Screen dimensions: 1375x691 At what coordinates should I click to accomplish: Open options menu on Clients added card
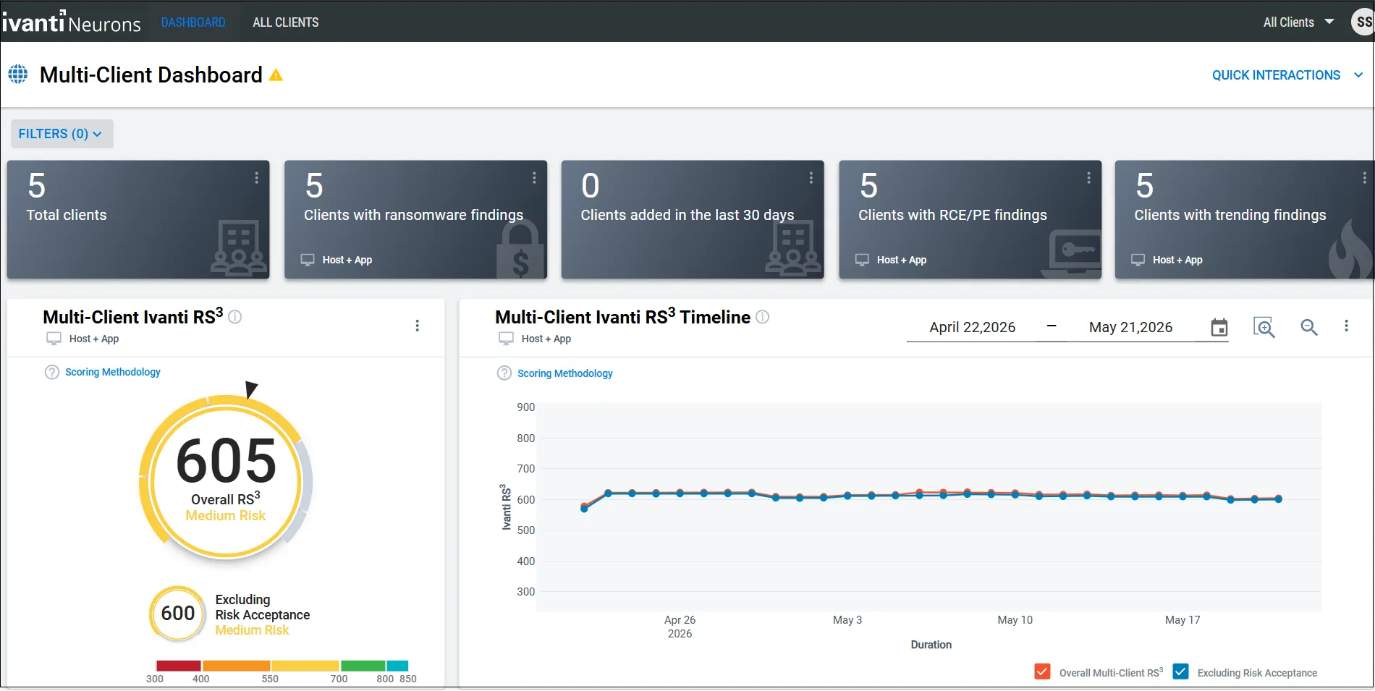(x=811, y=177)
